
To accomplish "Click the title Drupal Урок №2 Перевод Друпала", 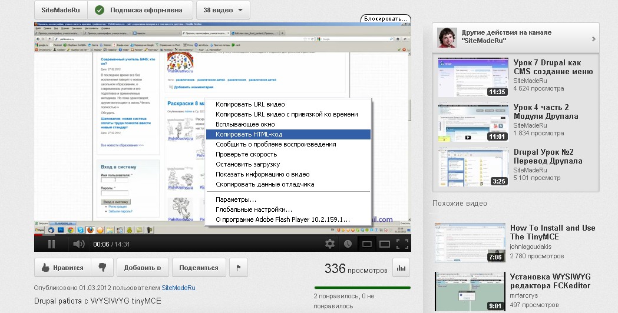I will 548,156.
